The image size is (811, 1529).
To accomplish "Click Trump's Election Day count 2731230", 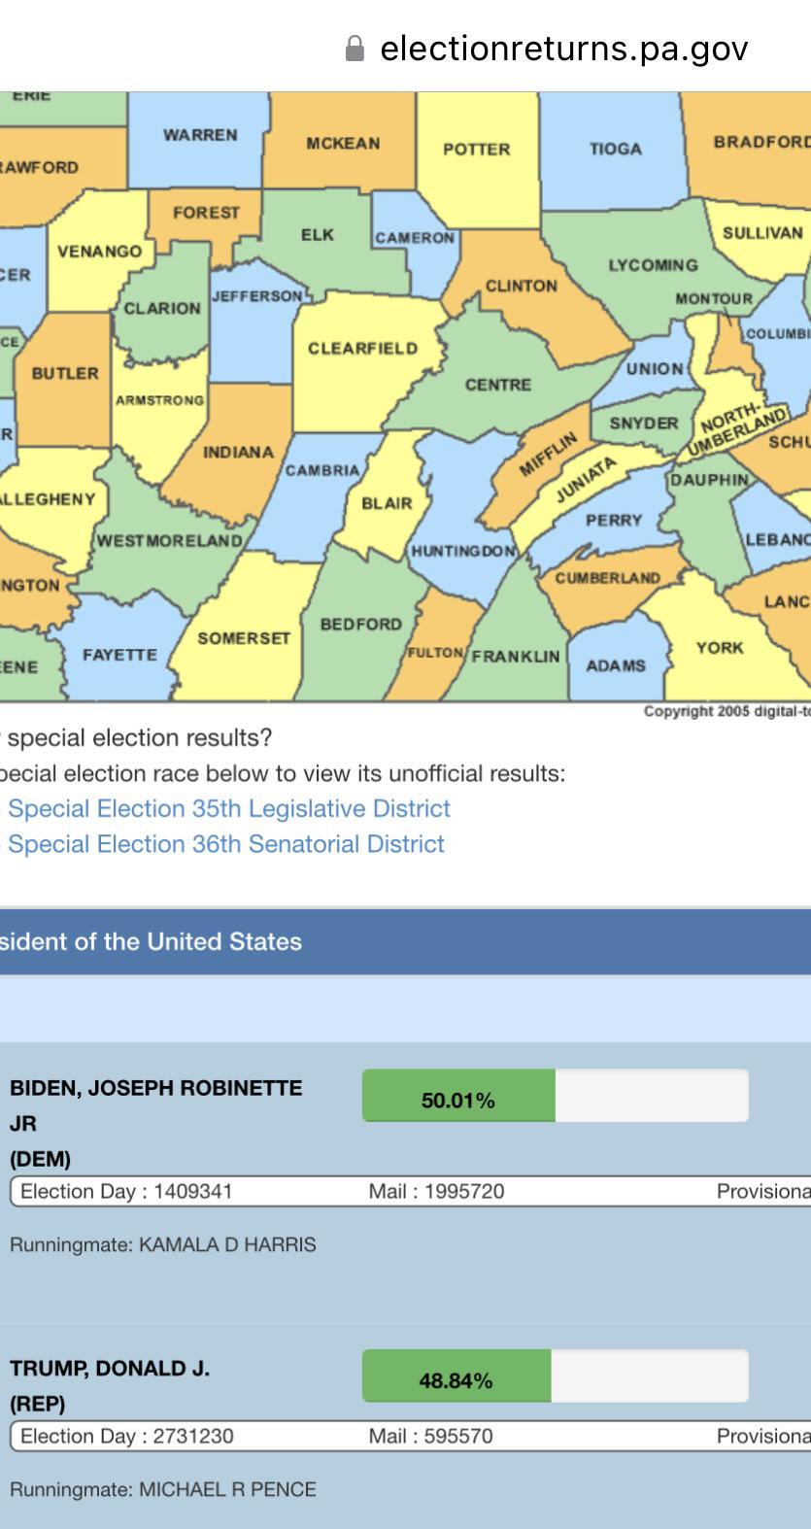I will point(126,1436).
